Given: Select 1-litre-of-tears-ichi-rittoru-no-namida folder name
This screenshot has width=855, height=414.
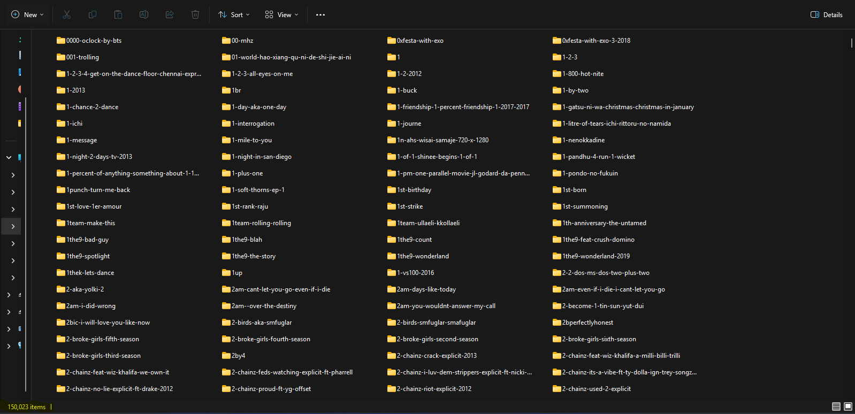Looking at the screenshot, I should tap(616, 124).
